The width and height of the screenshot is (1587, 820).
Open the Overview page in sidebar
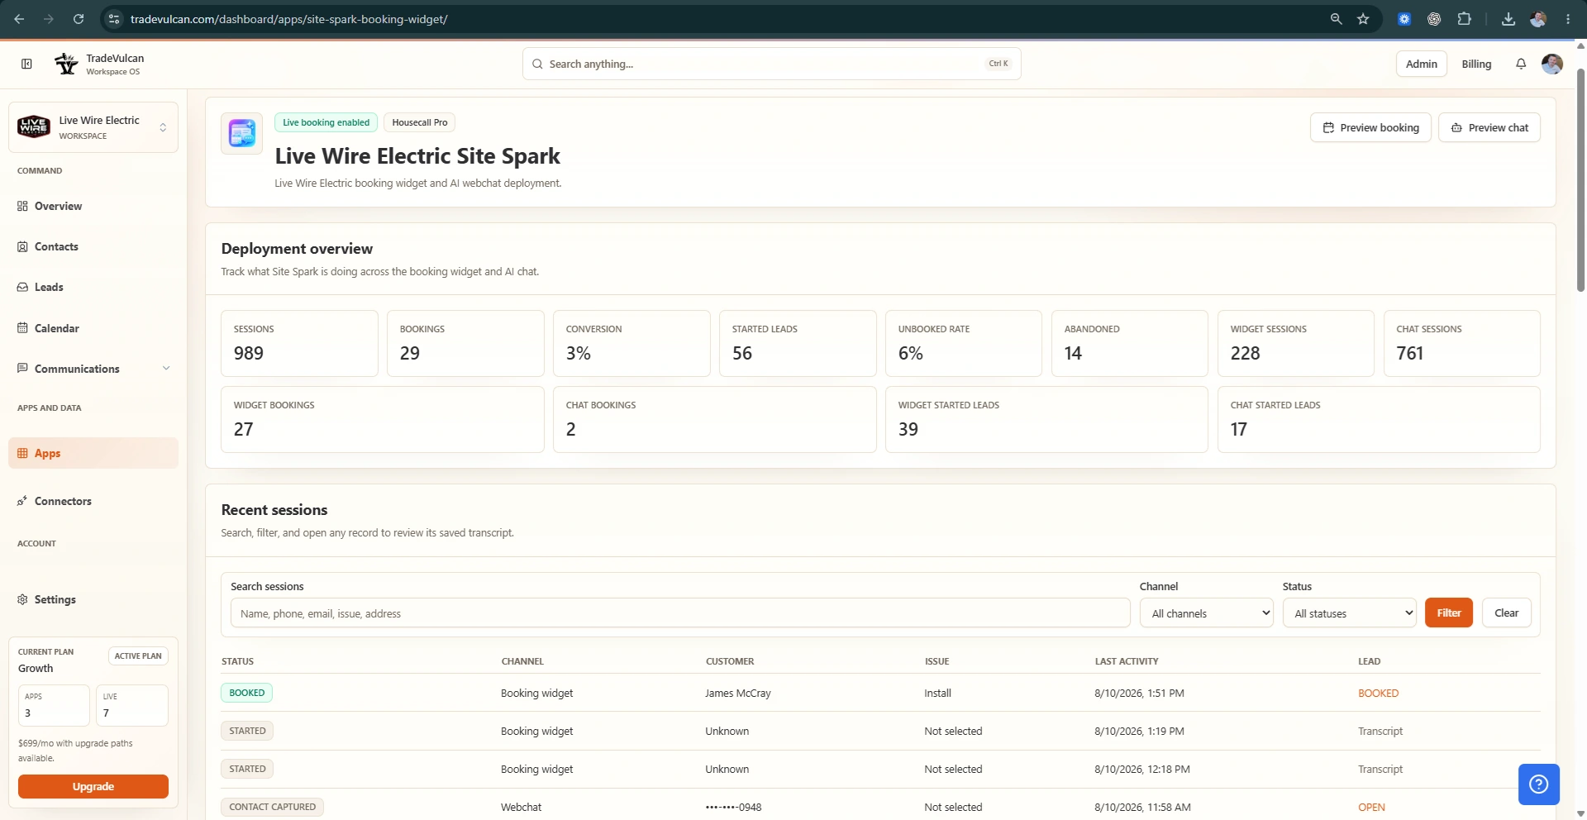click(x=93, y=206)
